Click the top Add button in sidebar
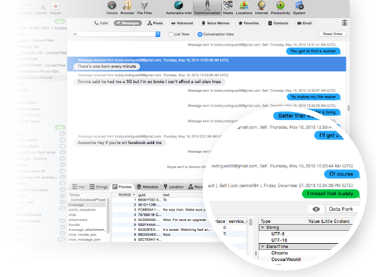 pyautogui.click(x=60, y=22)
